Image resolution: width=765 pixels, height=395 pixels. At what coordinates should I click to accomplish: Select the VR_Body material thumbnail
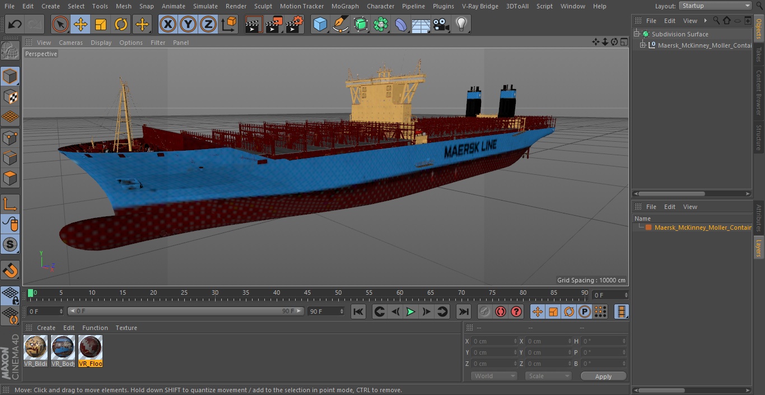pos(63,351)
